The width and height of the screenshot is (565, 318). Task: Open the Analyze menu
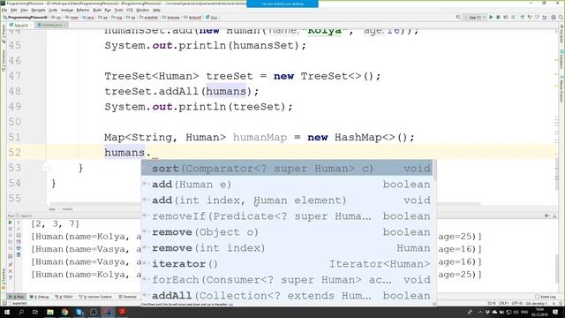pos(67,10)
